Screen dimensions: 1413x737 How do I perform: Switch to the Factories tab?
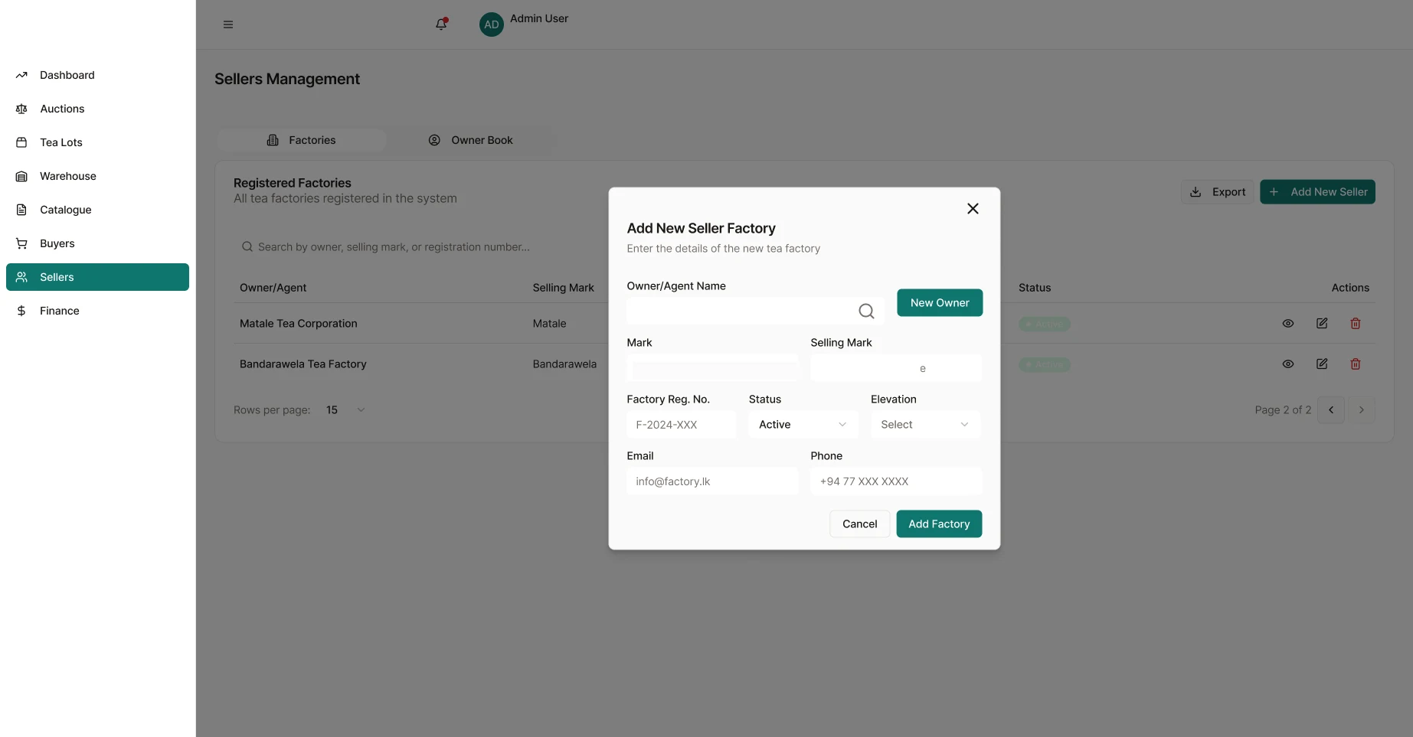(301, 140)
